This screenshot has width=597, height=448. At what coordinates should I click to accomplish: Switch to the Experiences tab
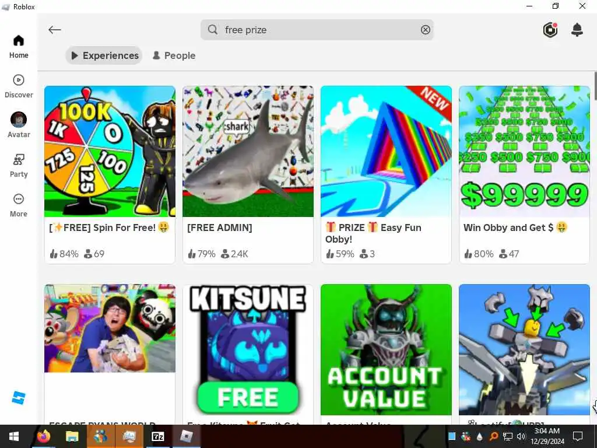[104, 55]
